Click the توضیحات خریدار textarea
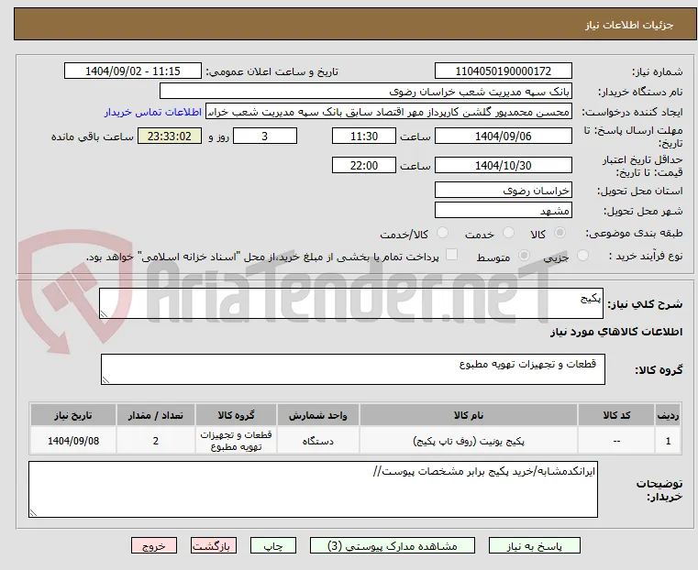The height and width of the screenshot is (570, 698). click(x=313, y=489)
